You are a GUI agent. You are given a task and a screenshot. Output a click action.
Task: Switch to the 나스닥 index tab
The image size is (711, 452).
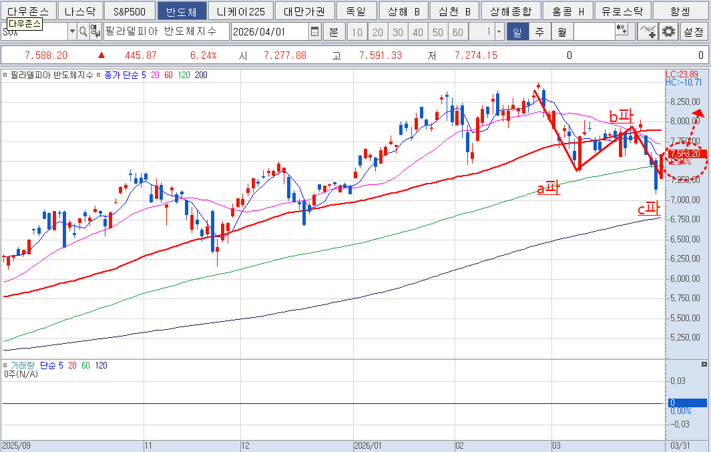[x=79, y=11]
